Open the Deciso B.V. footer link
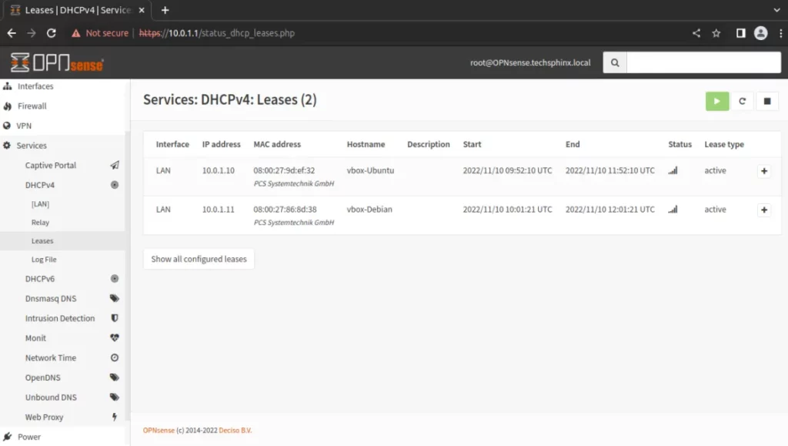 point(235,431)
